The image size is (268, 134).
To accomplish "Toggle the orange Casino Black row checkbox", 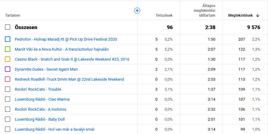I will point(8,59).
